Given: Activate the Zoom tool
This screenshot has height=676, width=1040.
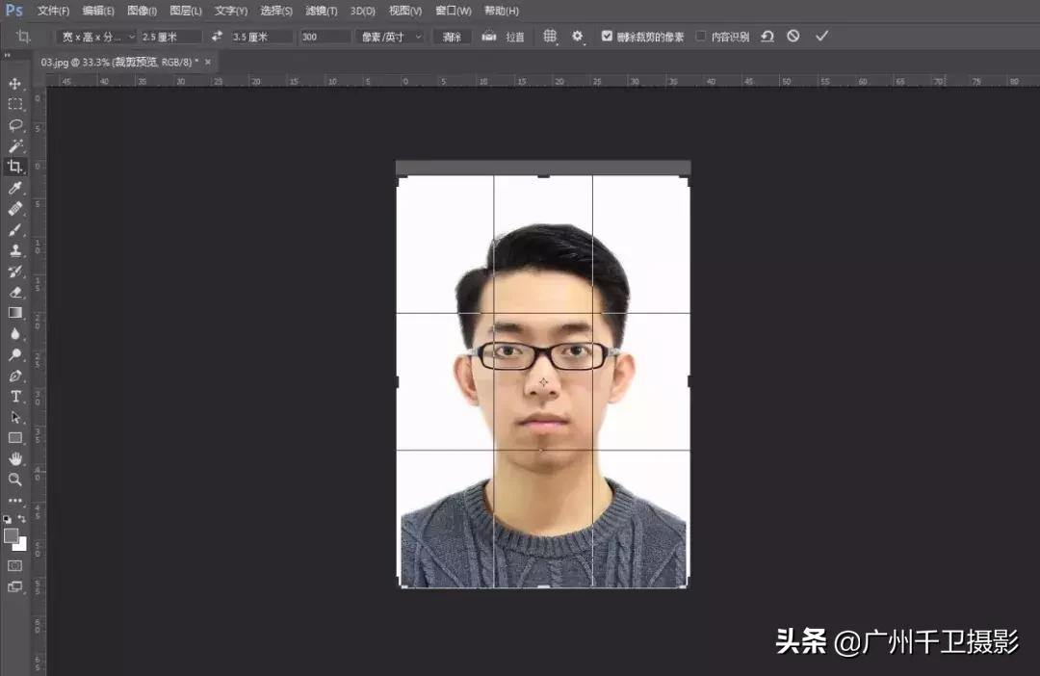Looking at the screenshot, I should tap(15, 481).
